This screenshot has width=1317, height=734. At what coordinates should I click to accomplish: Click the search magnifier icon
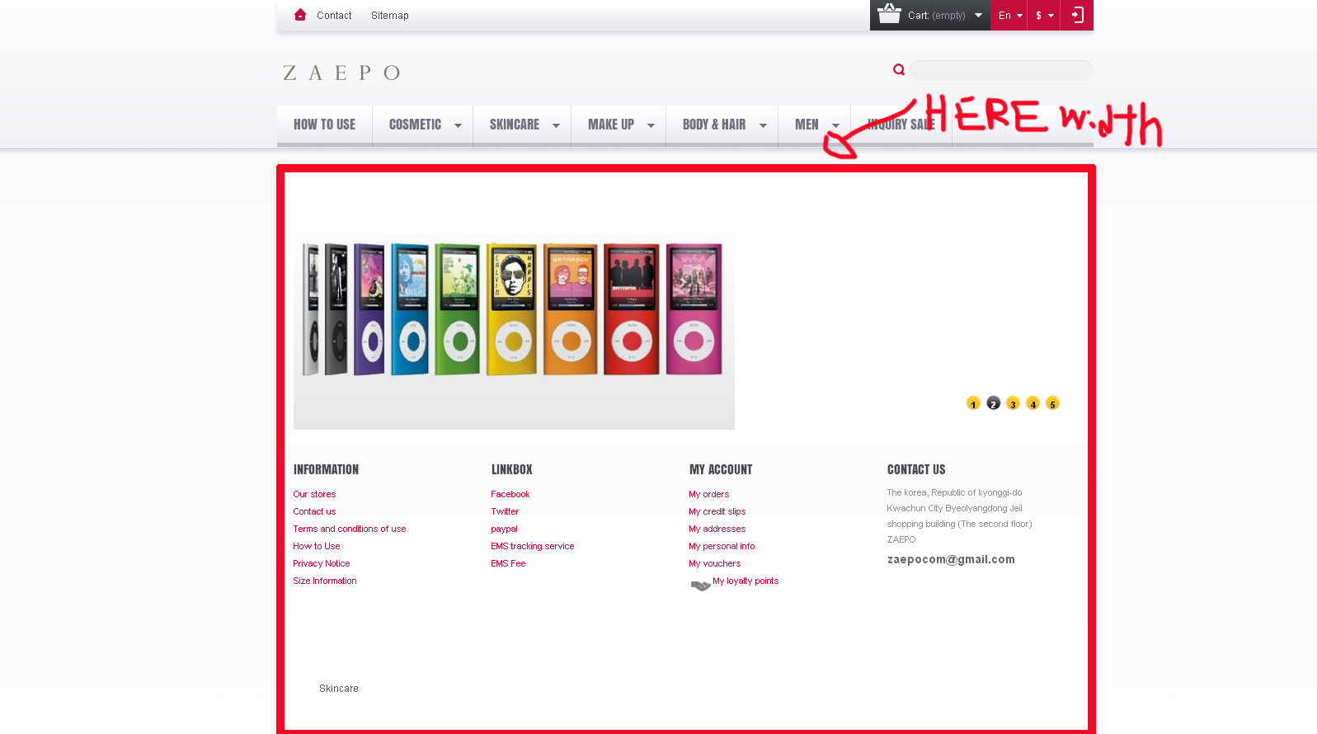(x=899, y=70)
